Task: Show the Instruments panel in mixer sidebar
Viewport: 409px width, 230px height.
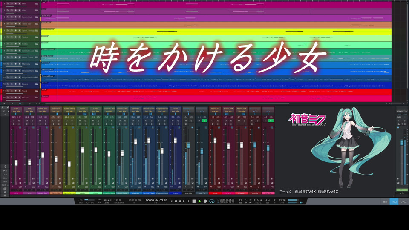Action: pos(5,185)
